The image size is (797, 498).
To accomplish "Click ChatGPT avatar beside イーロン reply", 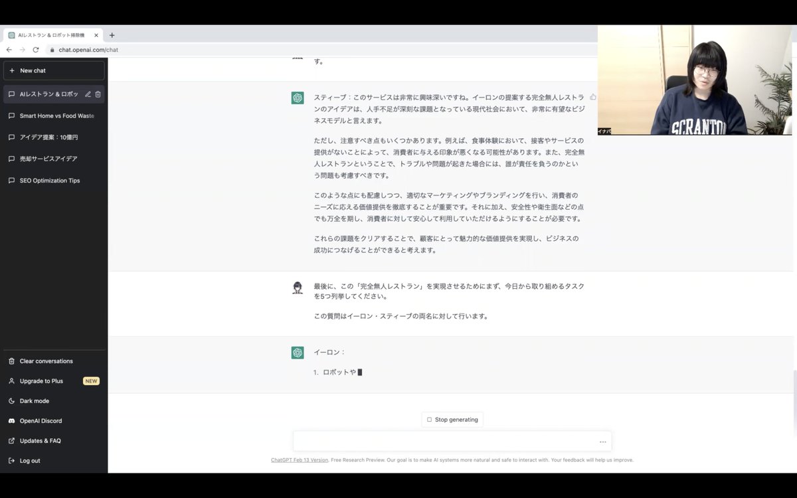I will click(x=298, y=353).
